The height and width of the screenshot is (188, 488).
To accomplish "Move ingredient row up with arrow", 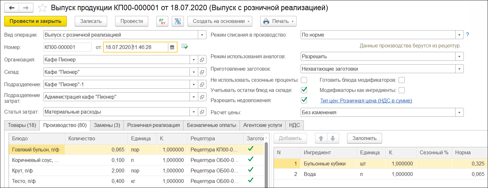I will coord(321,138).
